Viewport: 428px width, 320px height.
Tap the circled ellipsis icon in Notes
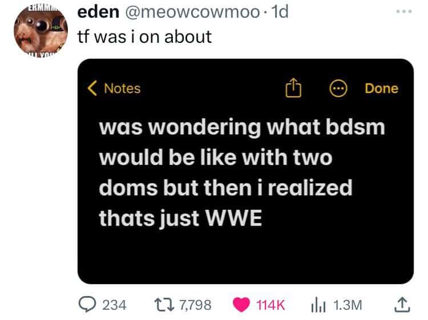point(338,88)
